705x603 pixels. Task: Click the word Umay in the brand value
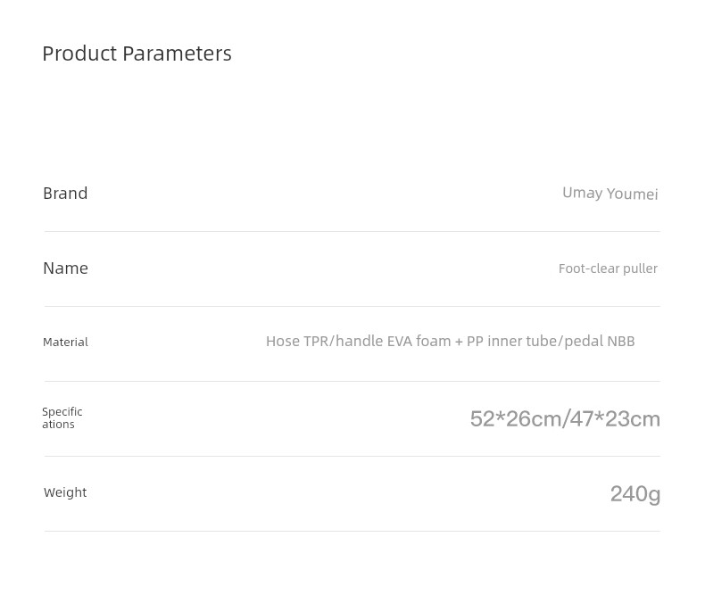[582, 194]
